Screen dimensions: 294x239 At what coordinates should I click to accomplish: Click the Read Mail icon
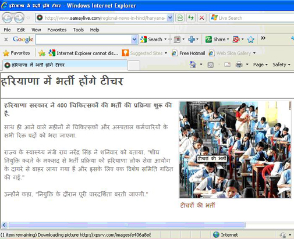click(227, 65)
